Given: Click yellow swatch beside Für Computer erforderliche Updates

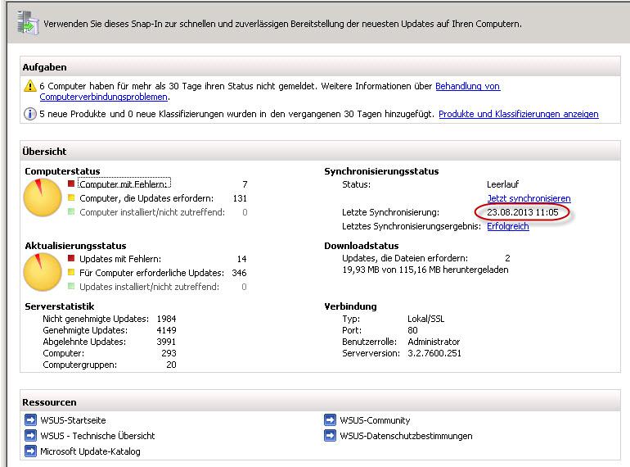Looking at the screenshot, I should pyautogui.click(x=71, y=272).
